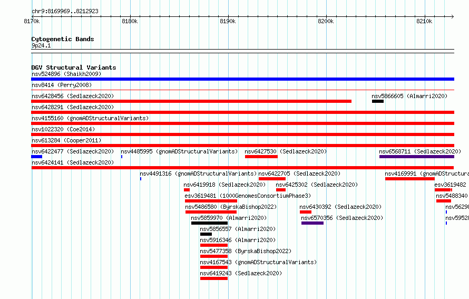The image size is (469, 299).
Task: Open nsv6424141 (Sedlazeck2020) variant label
Action: (x=73, y=162)
